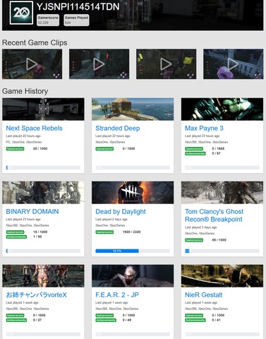Click the Next Space Rebels progress bar
The width and height of the screenshot is (266, 339).
pos(43,167)
